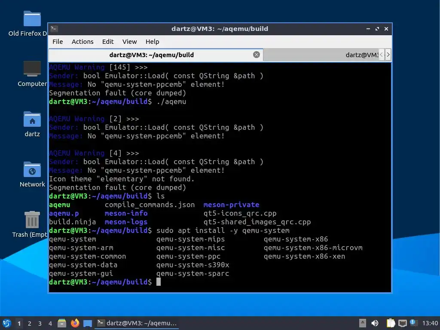This screenshot has height=330, width=440.
Task: Open the Lubuntu application menu
Action: coord(7,323)
